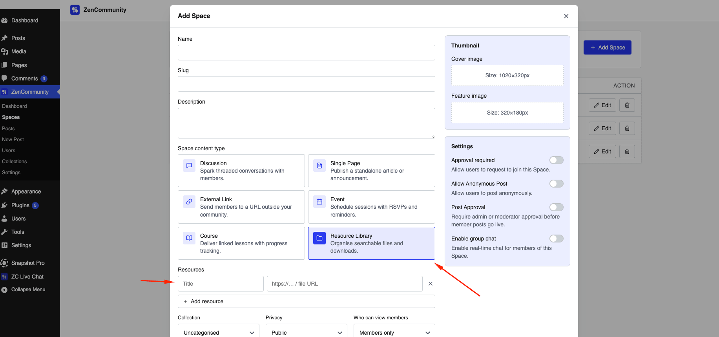Enable group chat toggle
Image resolution: width=719 pixels, height=337 pixels.
pyautogui.click(x=556, y=239)
